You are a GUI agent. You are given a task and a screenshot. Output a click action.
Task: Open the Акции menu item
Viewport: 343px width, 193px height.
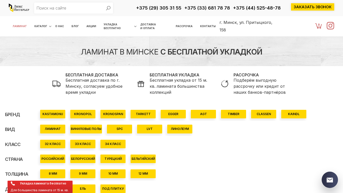91,26
